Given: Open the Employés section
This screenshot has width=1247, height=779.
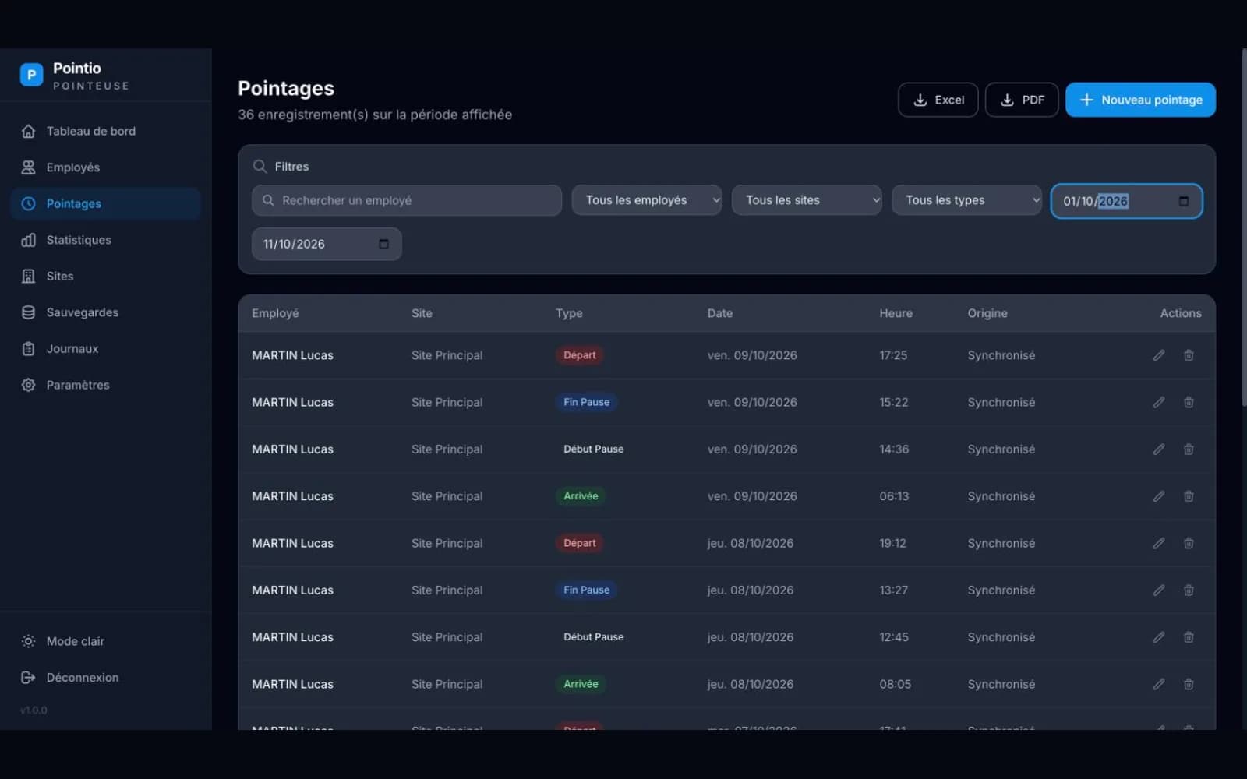Looking at the screenshot, I should click(106, 167).
